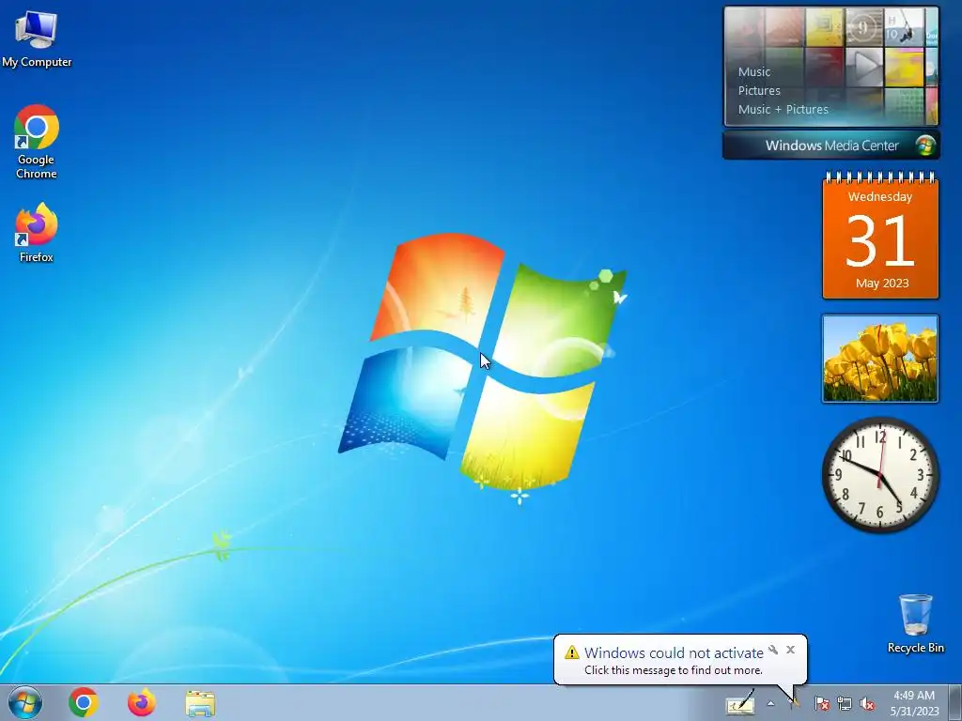Select Pictures in Media Center gadget

[759, 91]
